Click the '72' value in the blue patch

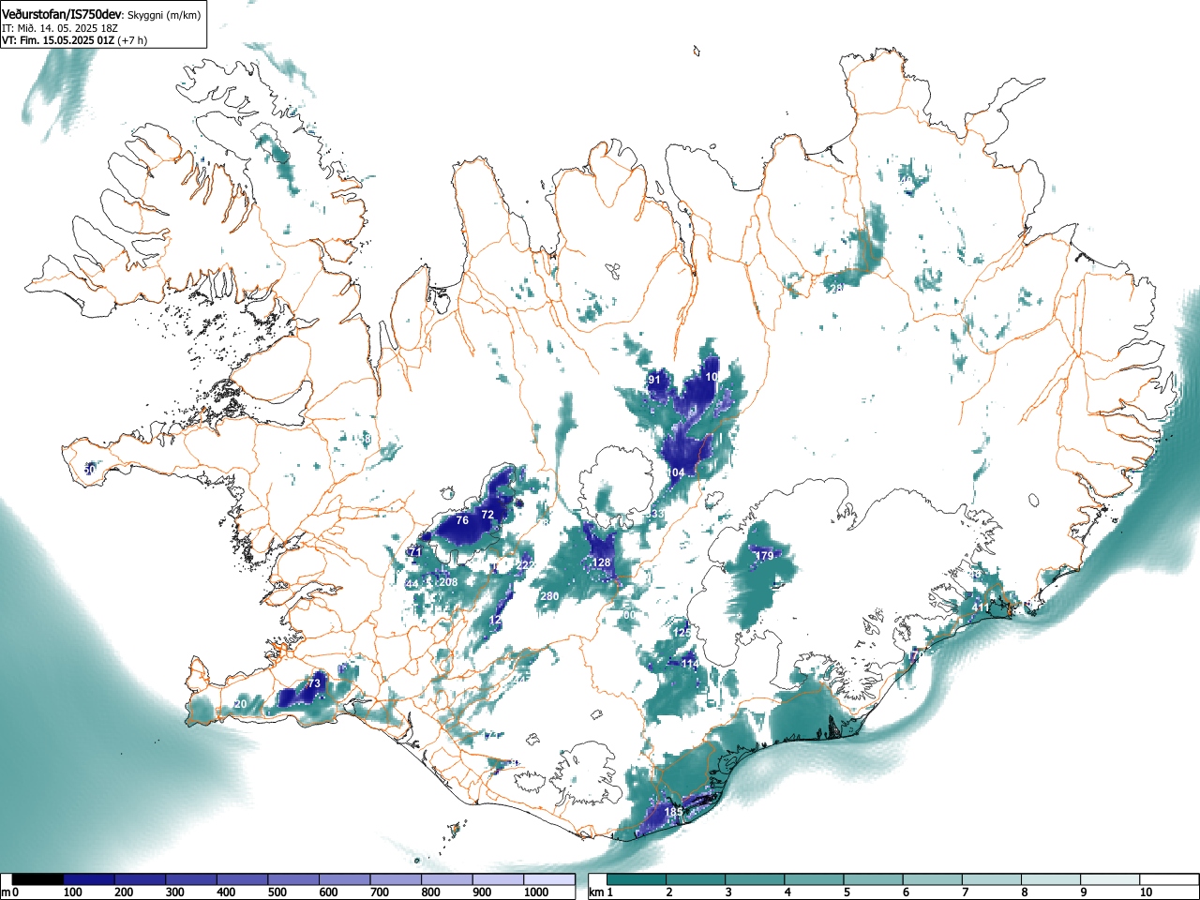click(487, 515)
